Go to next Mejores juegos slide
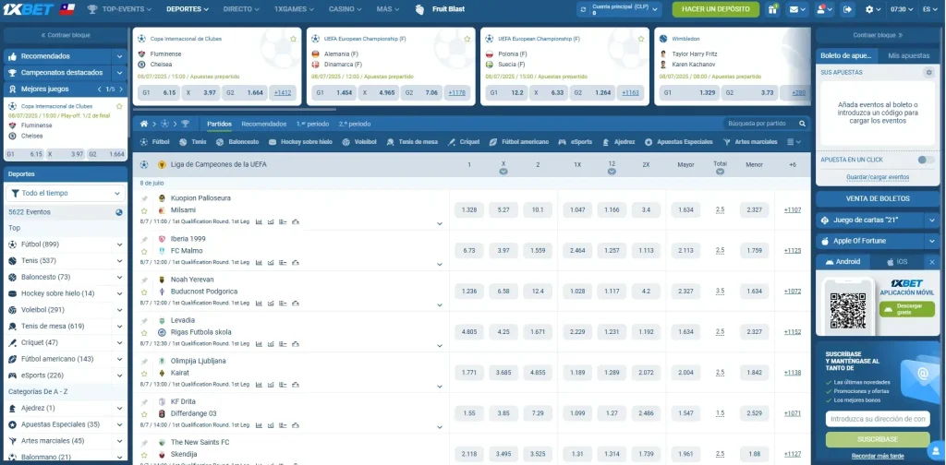The width and height of the screenshot is (946, 465). [x=119, y=89]
